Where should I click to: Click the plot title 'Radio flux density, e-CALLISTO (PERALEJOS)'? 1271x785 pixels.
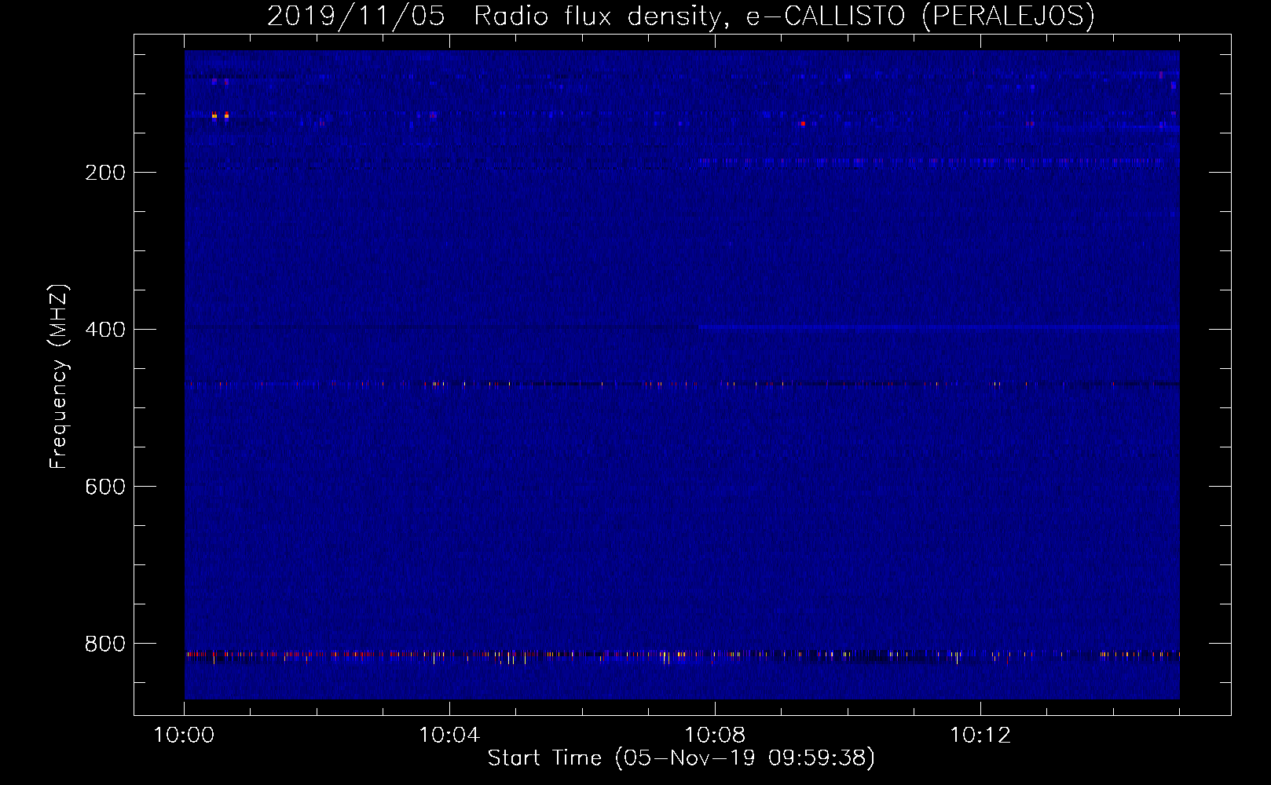(x=784, y=16)
